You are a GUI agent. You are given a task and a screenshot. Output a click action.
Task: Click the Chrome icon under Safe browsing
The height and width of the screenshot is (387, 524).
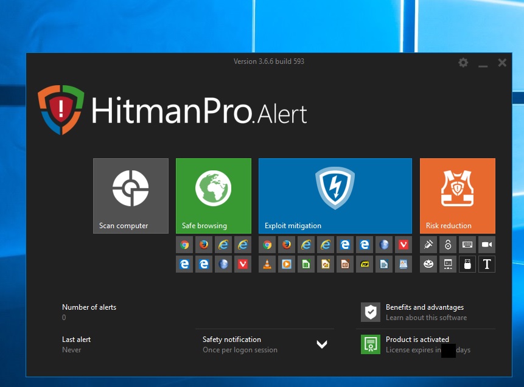pos(184,245)
